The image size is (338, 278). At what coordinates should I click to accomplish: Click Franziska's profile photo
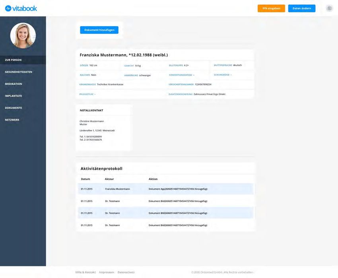23,36
